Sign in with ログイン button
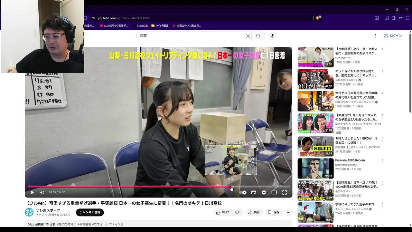The width and height of the screenshot is (412, 232). point(393,36)
